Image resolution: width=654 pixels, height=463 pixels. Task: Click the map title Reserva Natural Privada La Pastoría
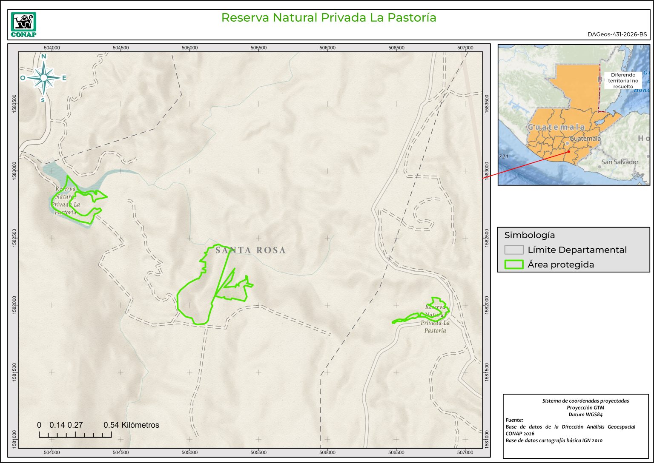coord(328,18)
